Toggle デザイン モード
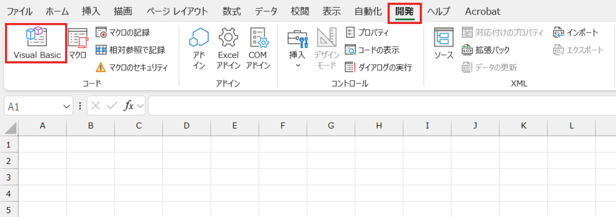The height and width of the screenshot is (217, 616). pos(326,48)
